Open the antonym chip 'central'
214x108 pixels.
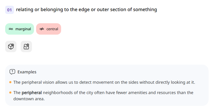(x=49, y=29)
